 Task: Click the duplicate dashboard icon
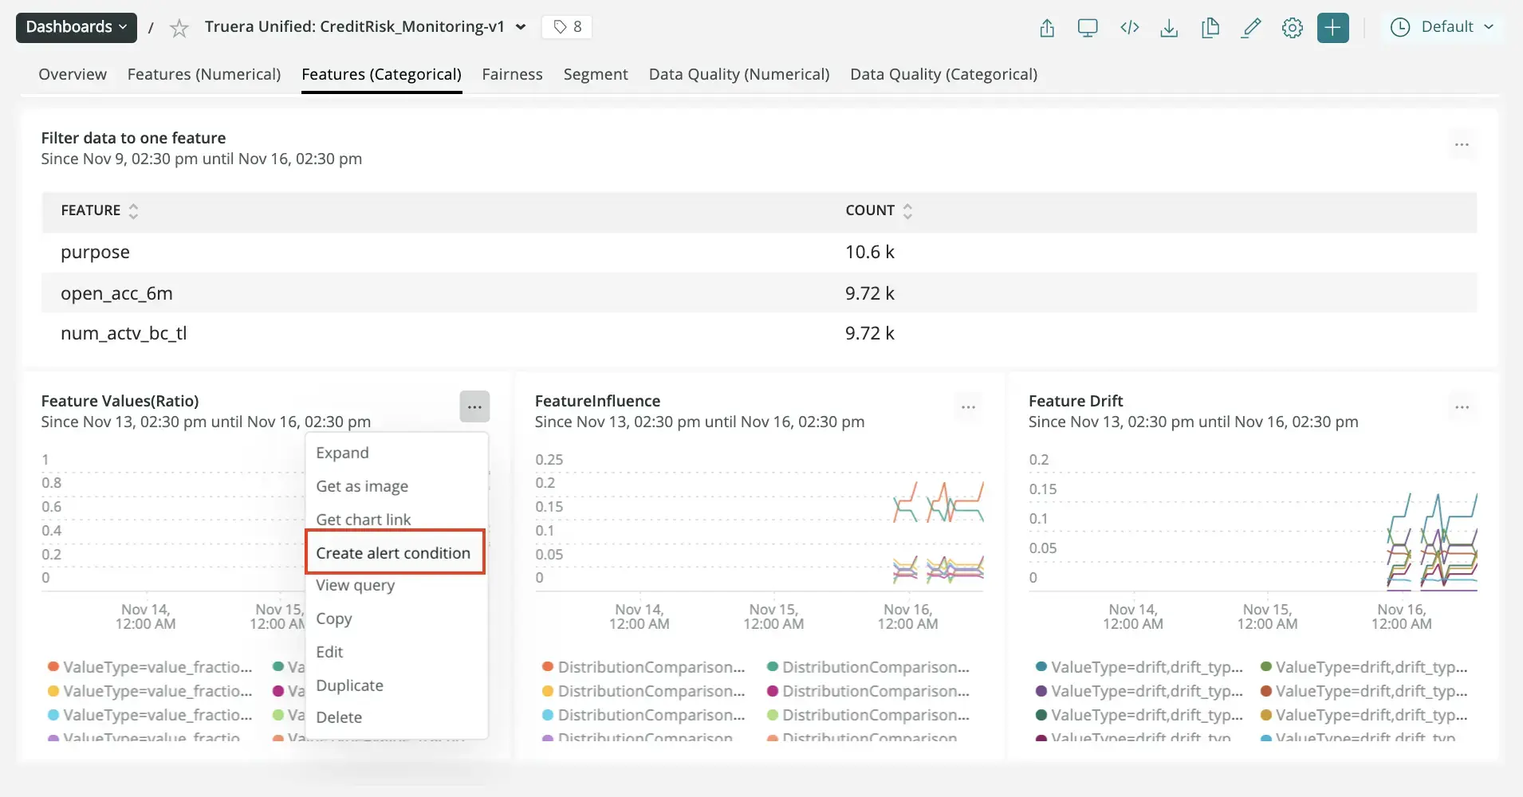click(1210, 28)
